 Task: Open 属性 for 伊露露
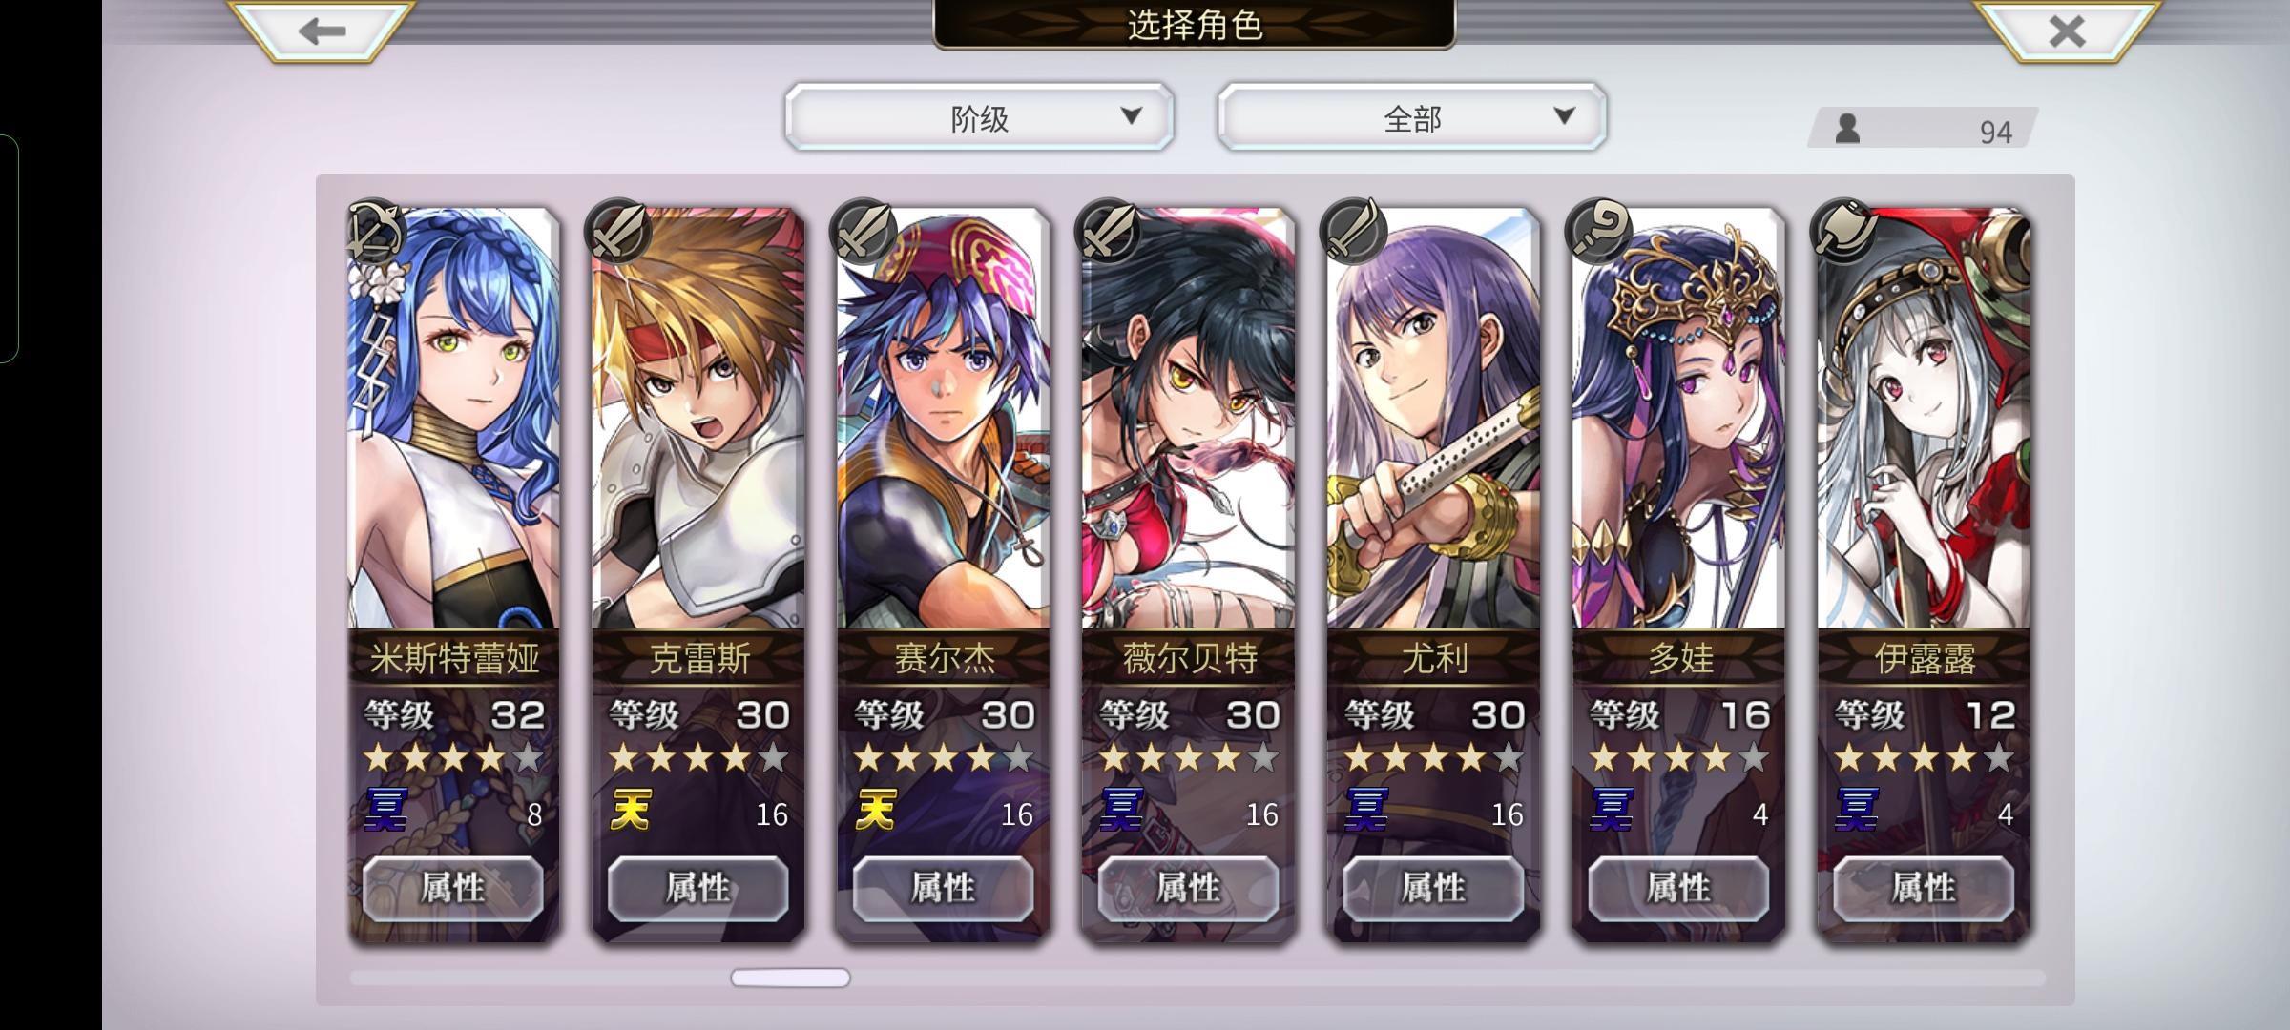1924,888
